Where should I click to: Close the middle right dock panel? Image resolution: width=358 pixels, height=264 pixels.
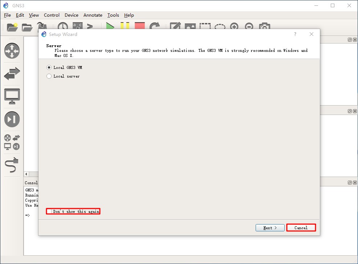355,111
